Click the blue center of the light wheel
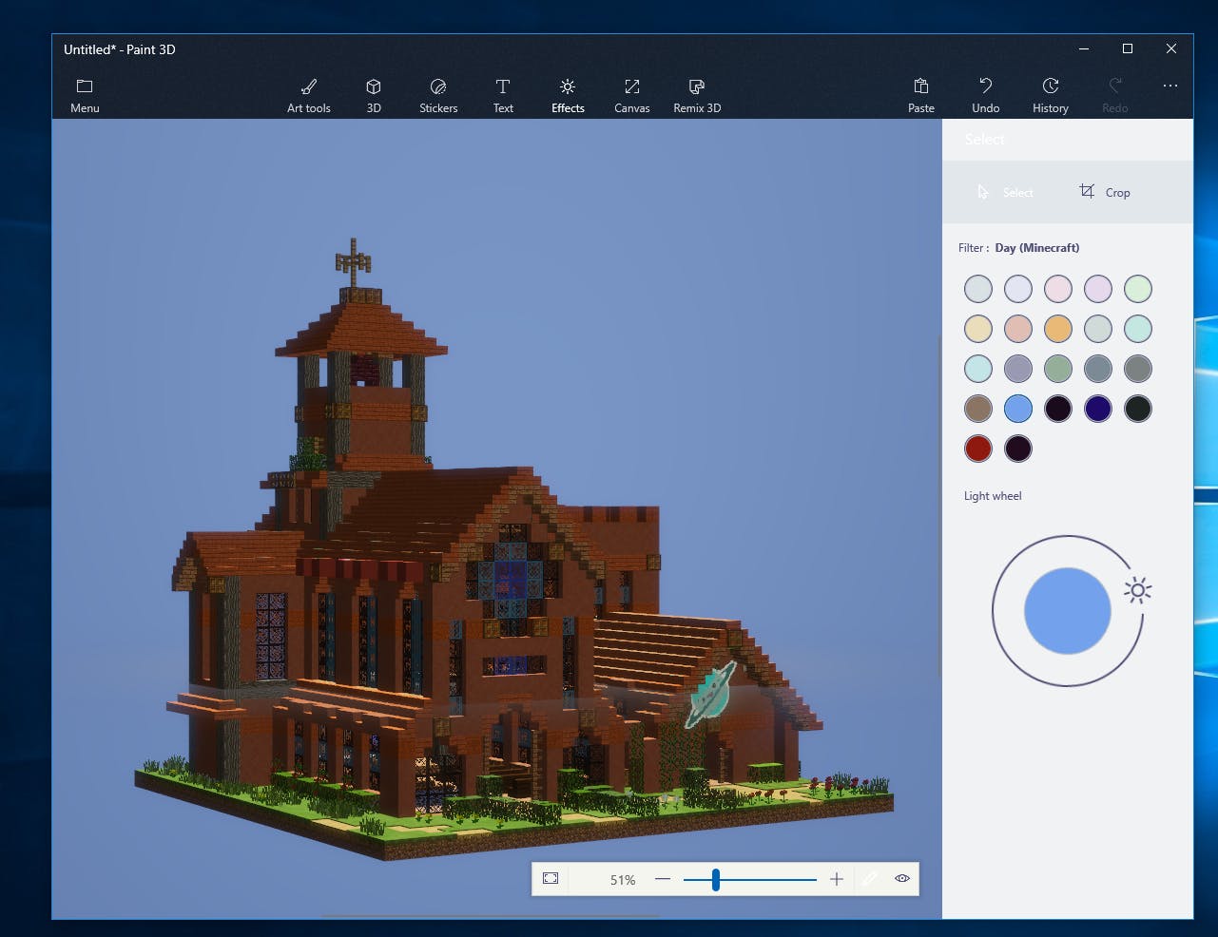This screenshot has width=1218, height=937. click(1068, 611)
